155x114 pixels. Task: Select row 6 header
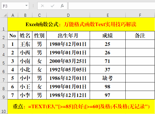tap(4, 69)
